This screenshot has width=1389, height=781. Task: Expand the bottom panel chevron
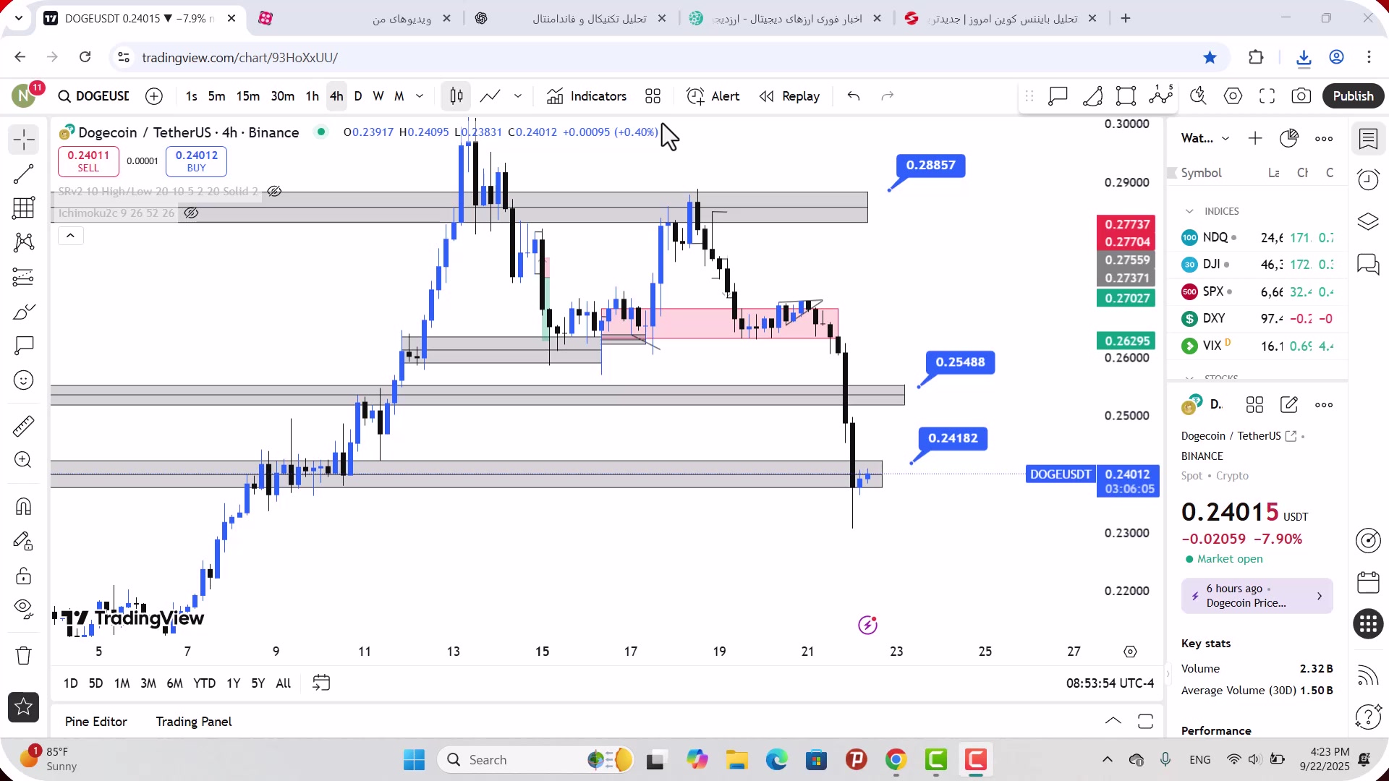[x=1113, y=721]
